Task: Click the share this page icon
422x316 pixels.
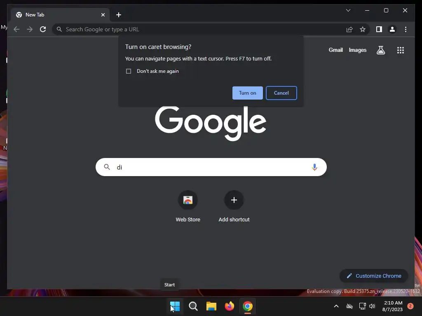Action: click(349, 29)
